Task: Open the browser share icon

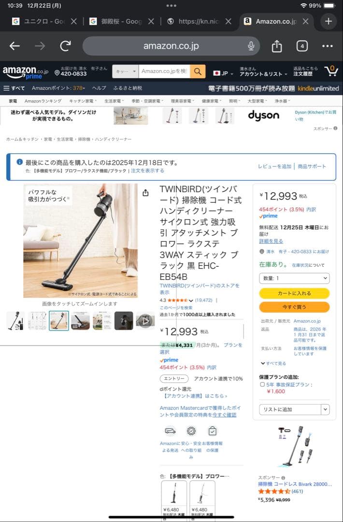Action: [277, 46]
